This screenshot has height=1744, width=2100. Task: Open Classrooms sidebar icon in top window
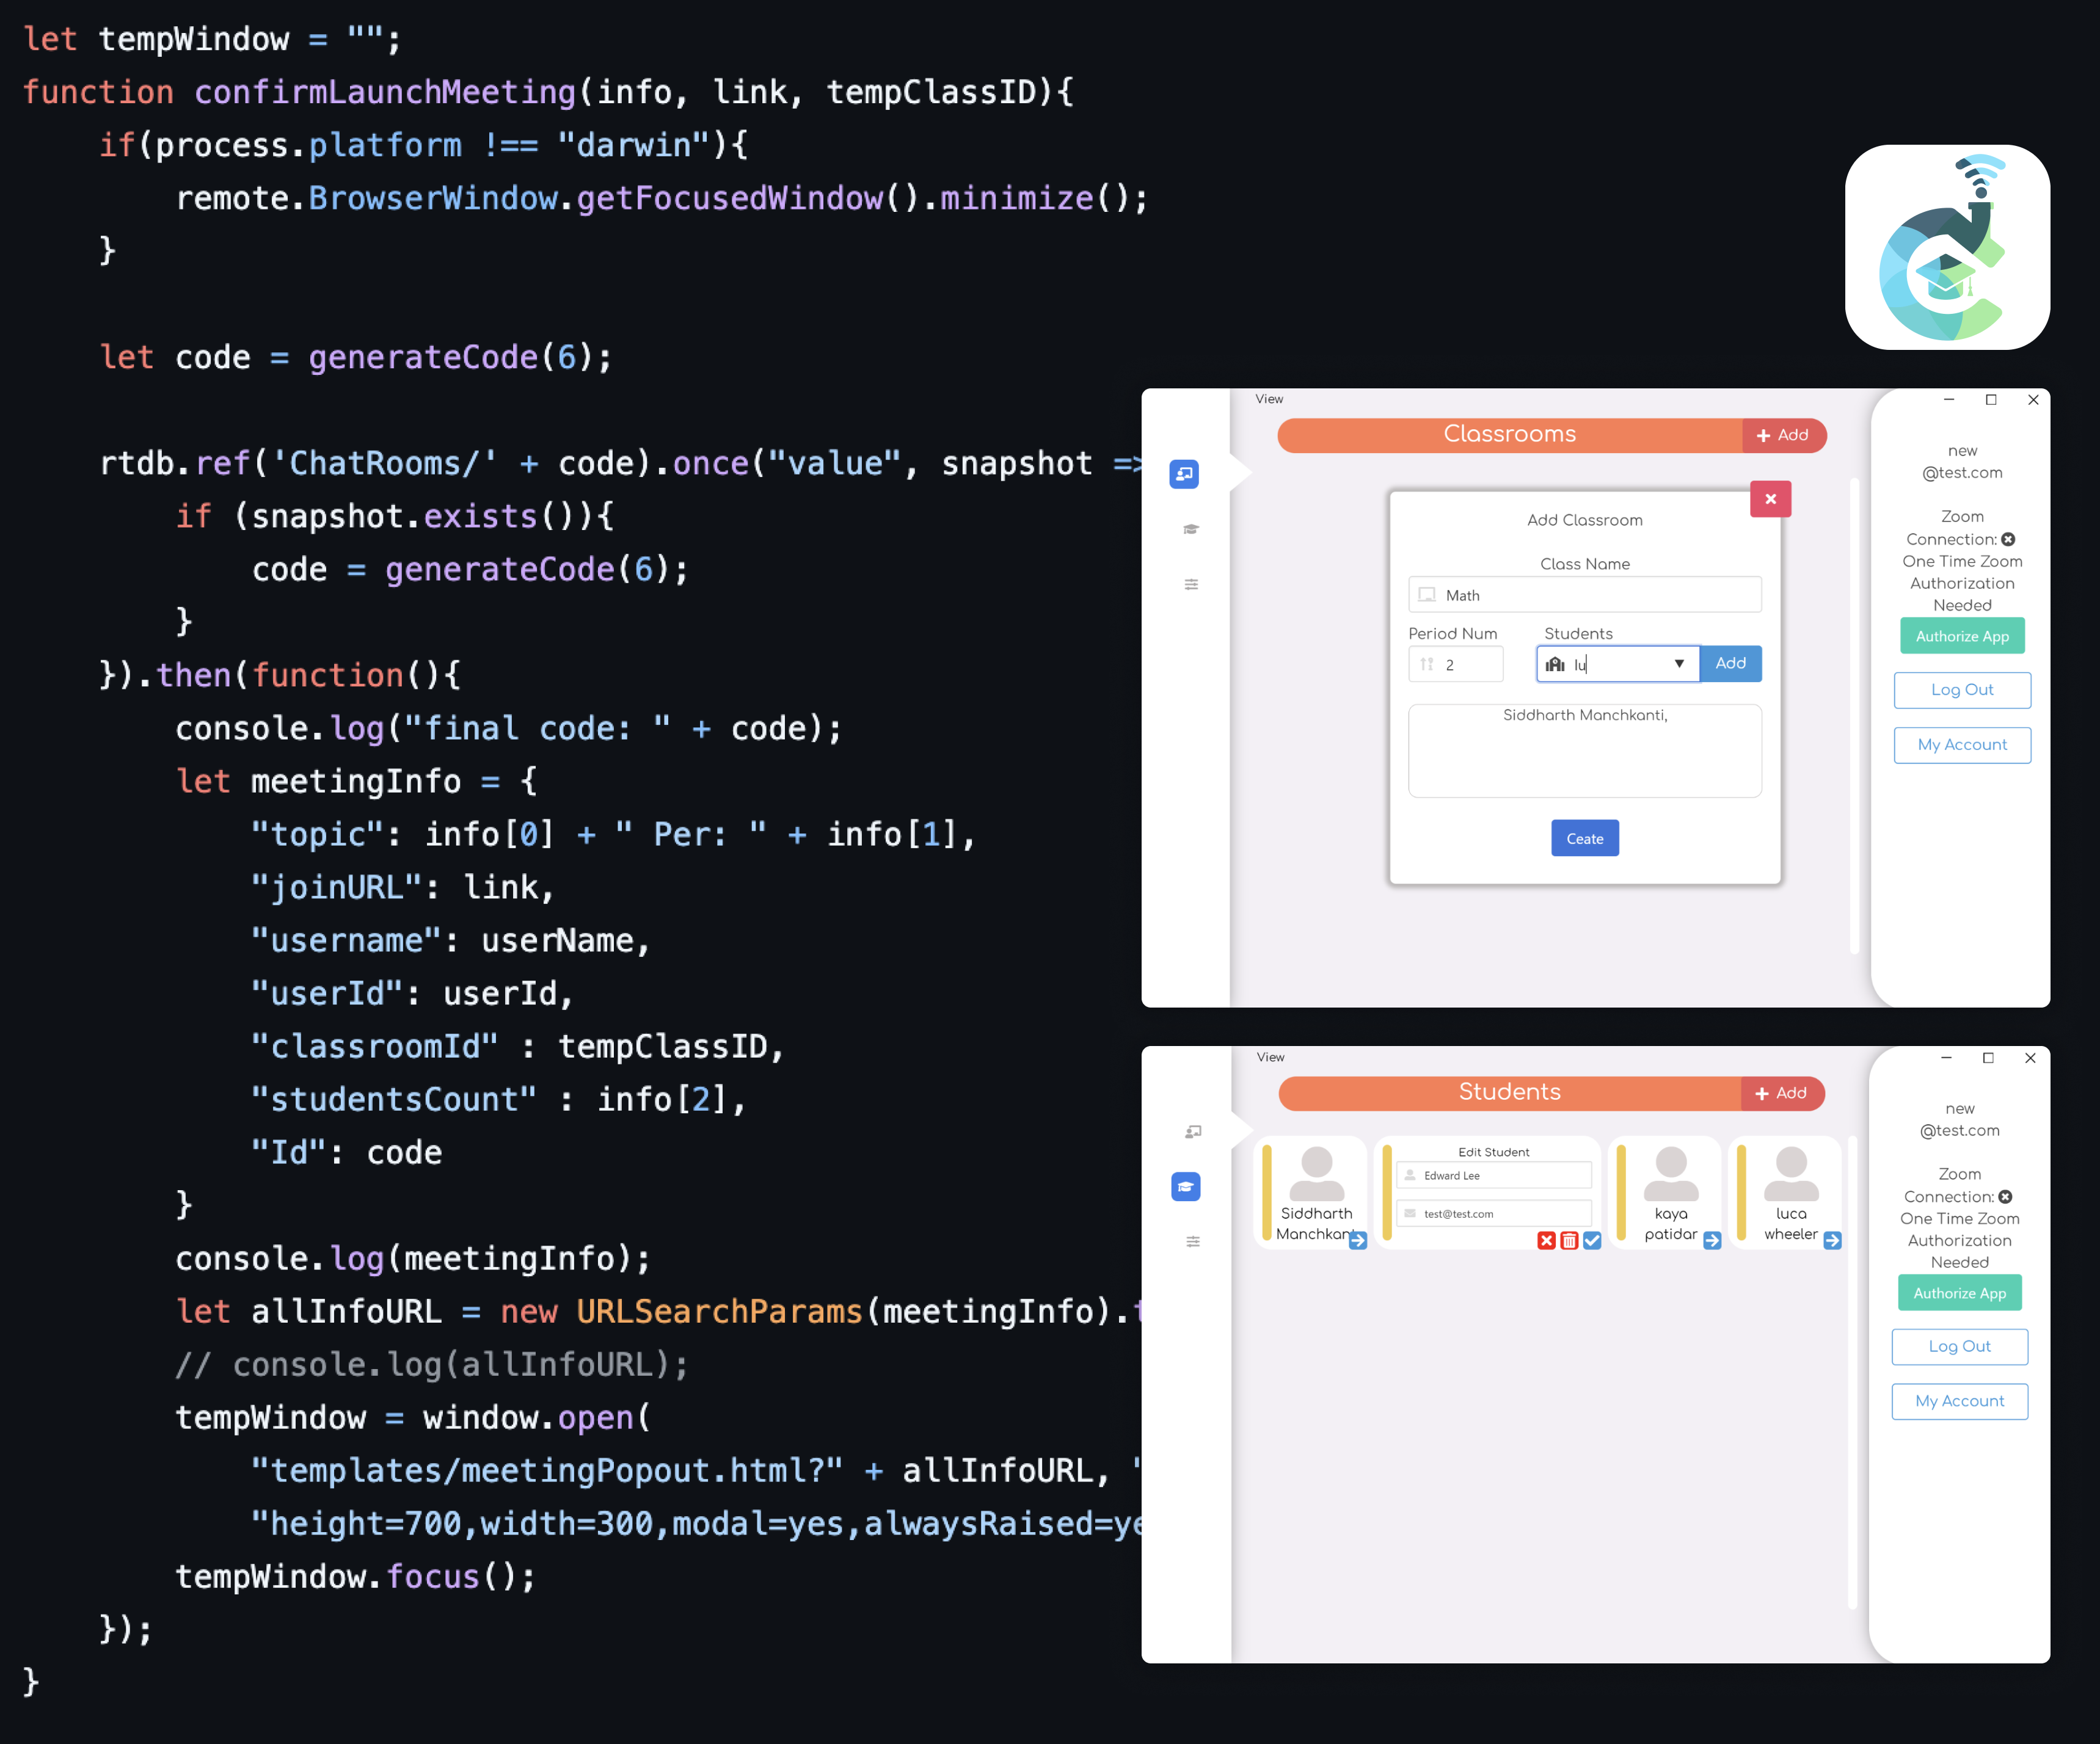(1184, 474)
